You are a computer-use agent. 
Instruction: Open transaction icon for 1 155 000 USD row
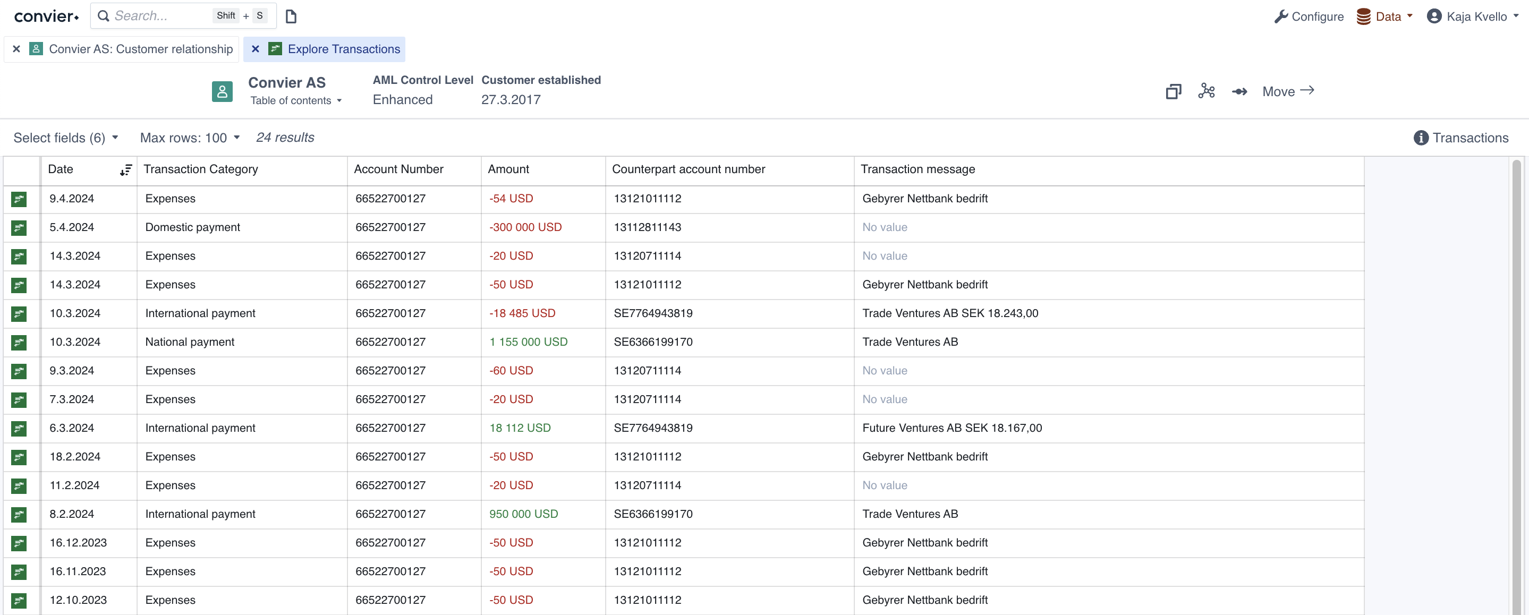19,342
